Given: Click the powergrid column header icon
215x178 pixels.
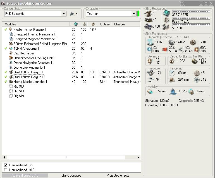Looking at the screenshot, I should pyautogui.click(x=85, y=24).
